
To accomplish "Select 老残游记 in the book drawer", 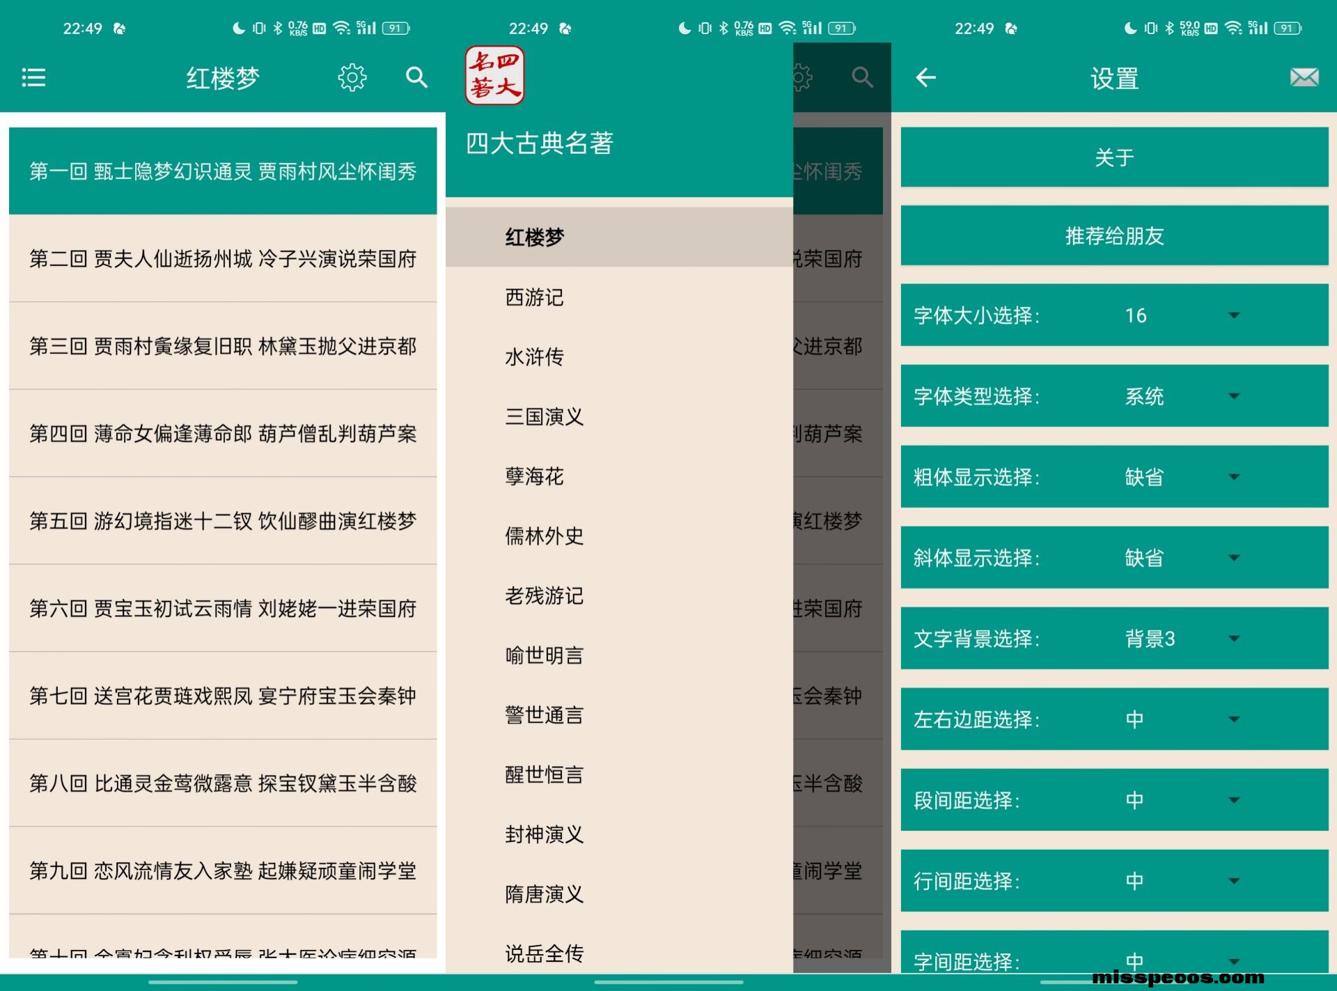I will click(x=619, y=595).
